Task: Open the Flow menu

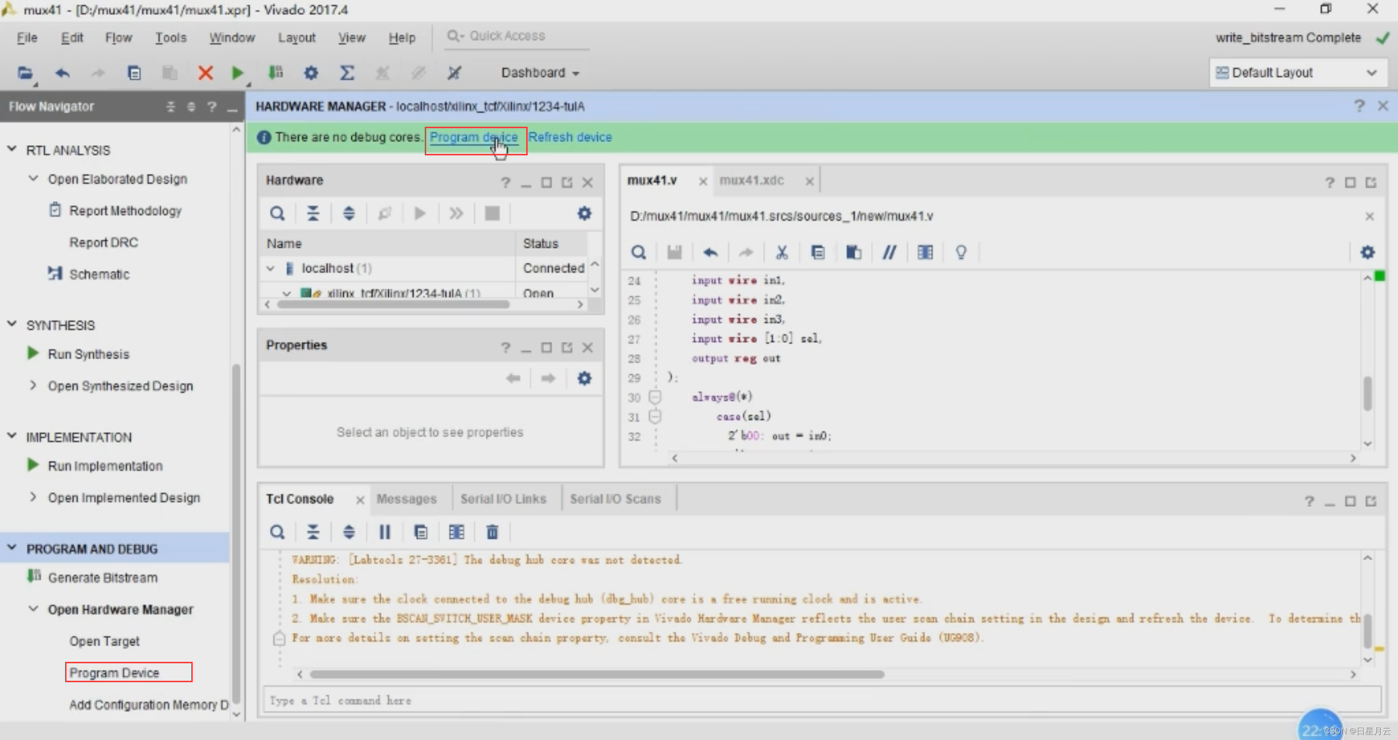Action: pyautogui.click(x=118, y=37)
